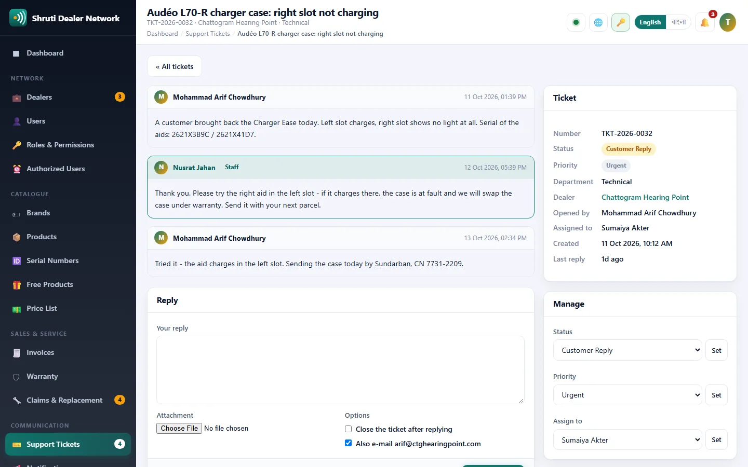Go to Users in the sidebar
Image resolution: width=748 pixels, height=467 pixels.
(68, 121)
